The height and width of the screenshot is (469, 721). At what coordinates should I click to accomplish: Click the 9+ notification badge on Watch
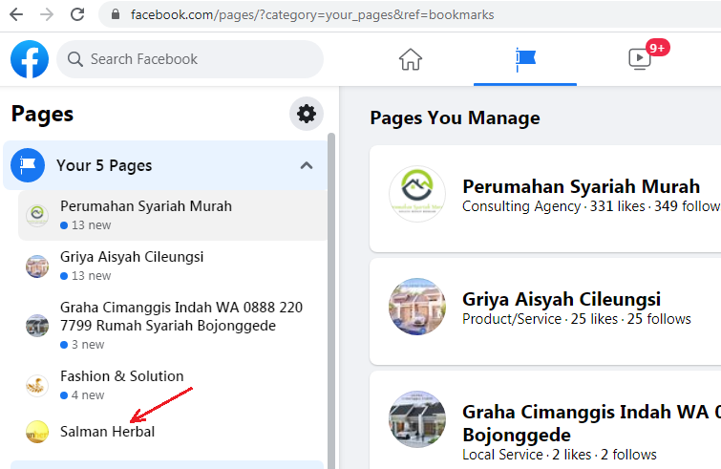(x=658, y=48)
